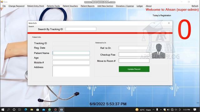Open the taskbar clock showing 5:53 PM
Image resolution: width=200 pixels, height=112 pixels.
pyautogui.click(x=187, y=110)
